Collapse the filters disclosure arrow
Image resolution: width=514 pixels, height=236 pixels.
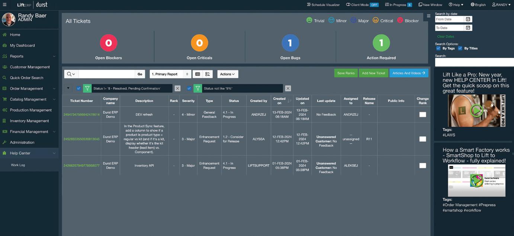coord(68,88)
